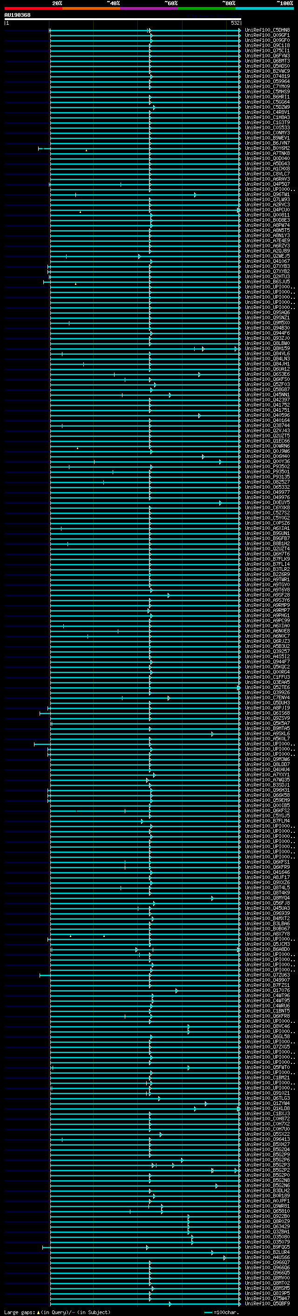
Task: Click the red 20% identity legend segment
Action: coord(34,8)
